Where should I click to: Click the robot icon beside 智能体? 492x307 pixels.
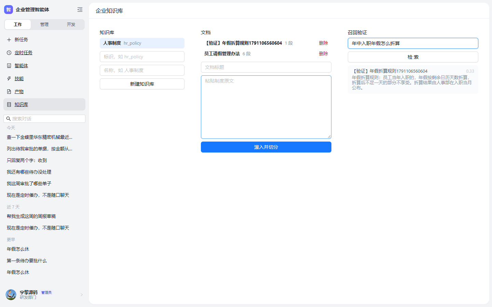(x=9, y=65)
